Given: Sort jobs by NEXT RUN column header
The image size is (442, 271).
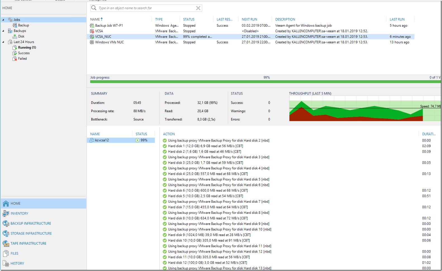Looking at the screenshot, I should tap(249, 19).
